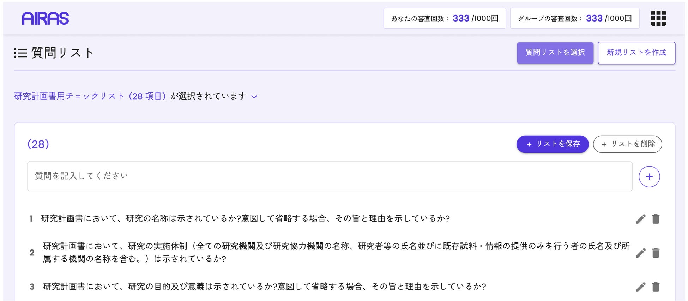Delete question 3 with the trash icon
The height and width of the screenshot is (301, 688).
pyautogui.click(x=656, y=287)
